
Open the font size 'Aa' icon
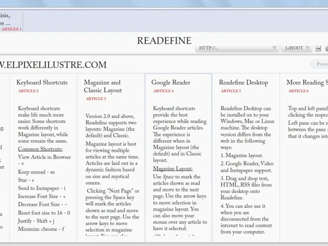click(x=318, y=48)
